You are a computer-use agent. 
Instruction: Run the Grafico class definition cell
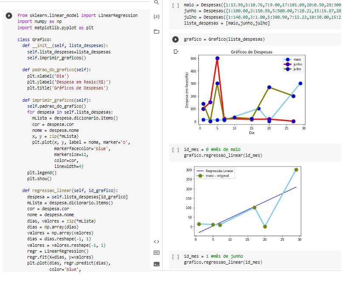(x=9, y=15)
